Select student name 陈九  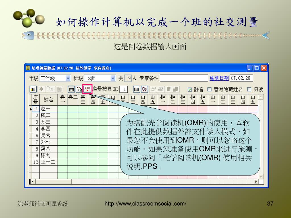tap(48, 156)
